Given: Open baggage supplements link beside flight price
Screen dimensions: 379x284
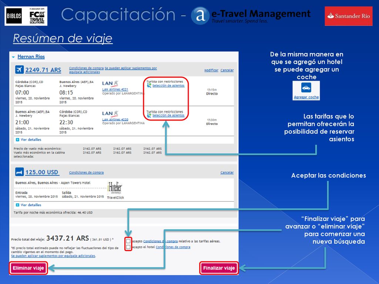Looking at the screenshot, I should 113,70.
